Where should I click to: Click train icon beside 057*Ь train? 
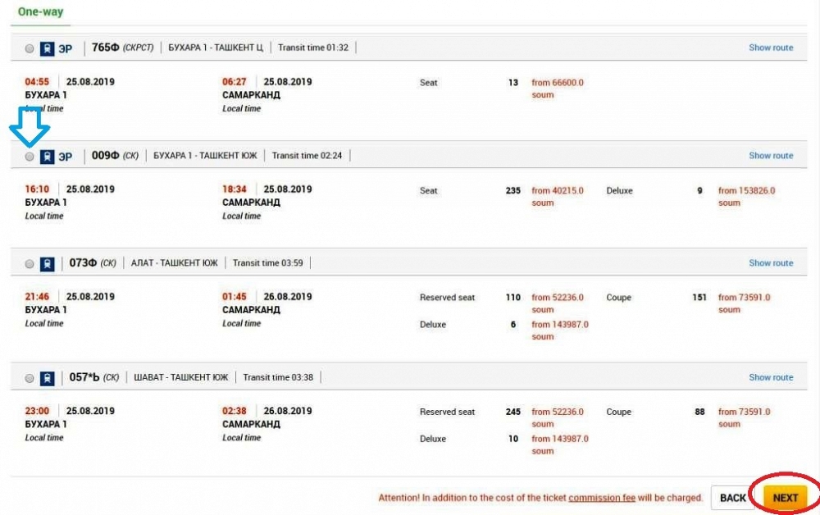pyautogui.click(x=47, y=378)
